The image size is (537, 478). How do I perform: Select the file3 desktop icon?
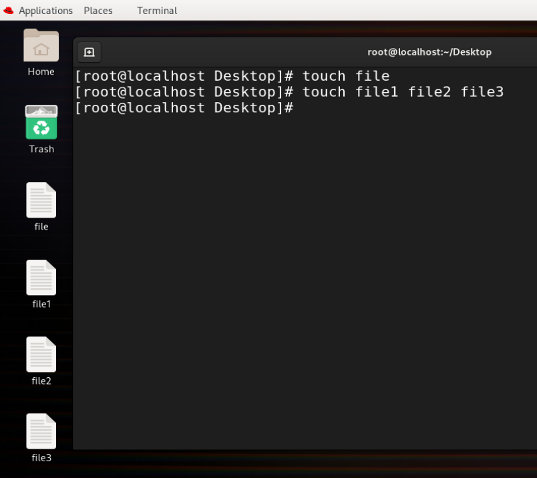tap(41, 431)
